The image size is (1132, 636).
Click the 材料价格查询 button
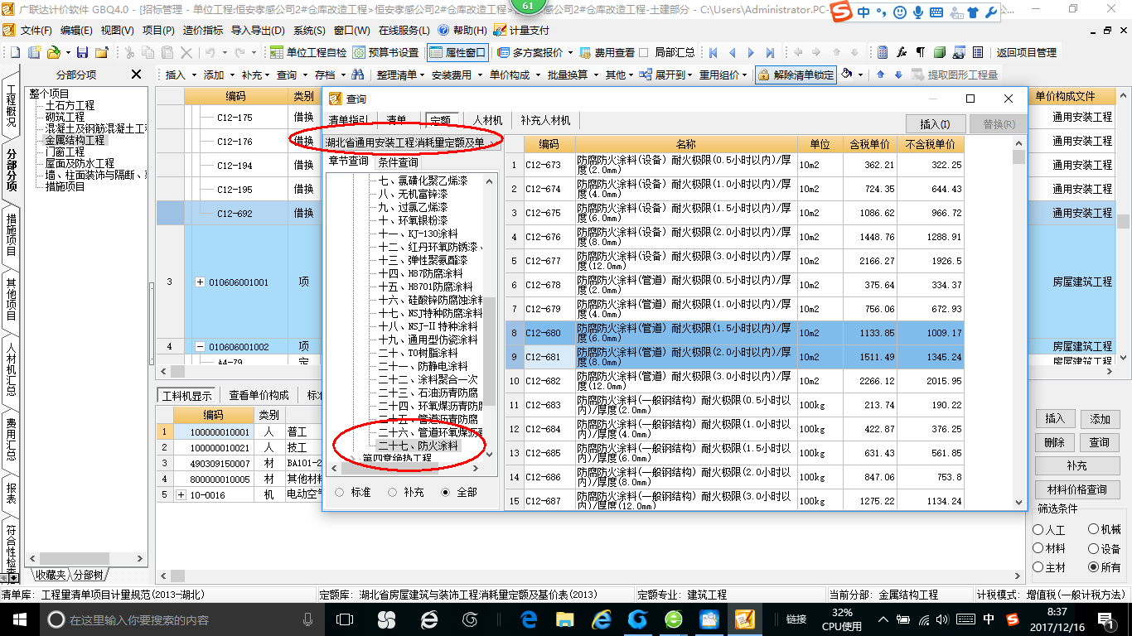pyautogui.click(x=1076, y=489)
